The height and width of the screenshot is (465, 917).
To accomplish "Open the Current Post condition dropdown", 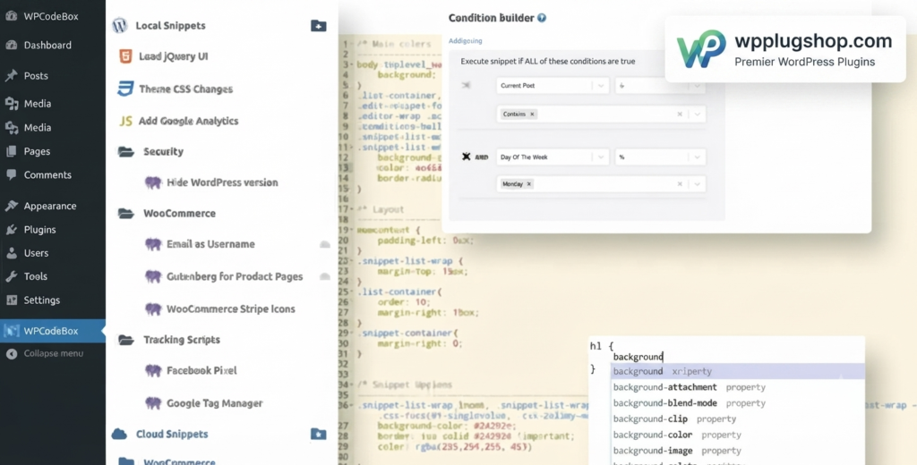I will [x=553, y=85].
